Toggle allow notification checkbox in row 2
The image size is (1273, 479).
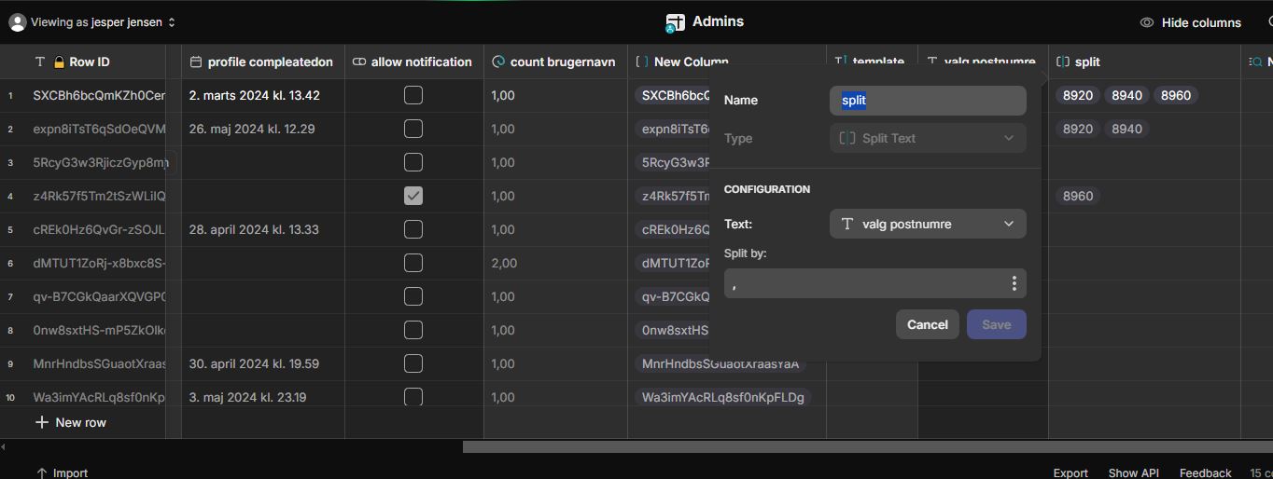pyautogui.click(x=413, y=129)
